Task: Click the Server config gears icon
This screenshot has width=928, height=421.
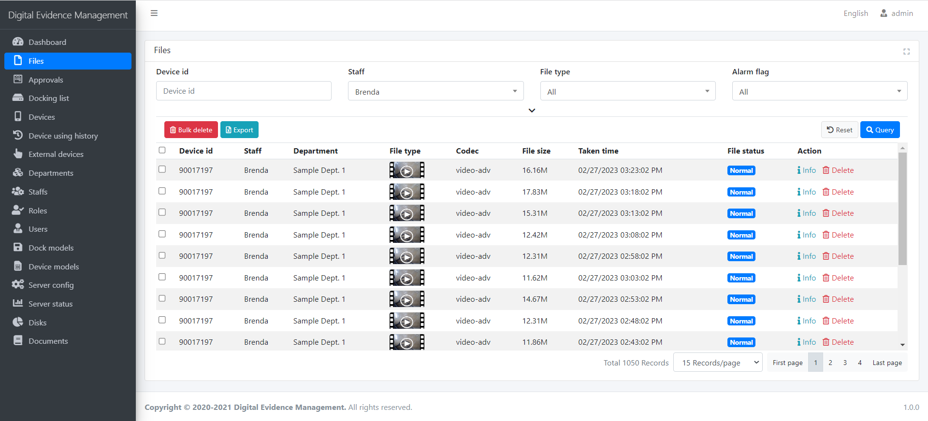Action: 18,285
